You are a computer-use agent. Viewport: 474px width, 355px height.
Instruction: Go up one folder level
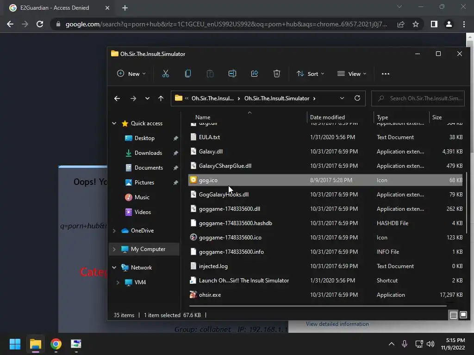click(x=161, y=98)
